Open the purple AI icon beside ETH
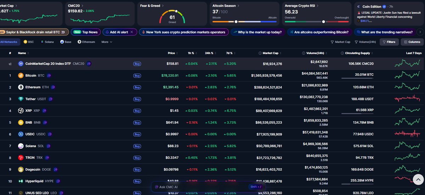 (x=53, y=87)
